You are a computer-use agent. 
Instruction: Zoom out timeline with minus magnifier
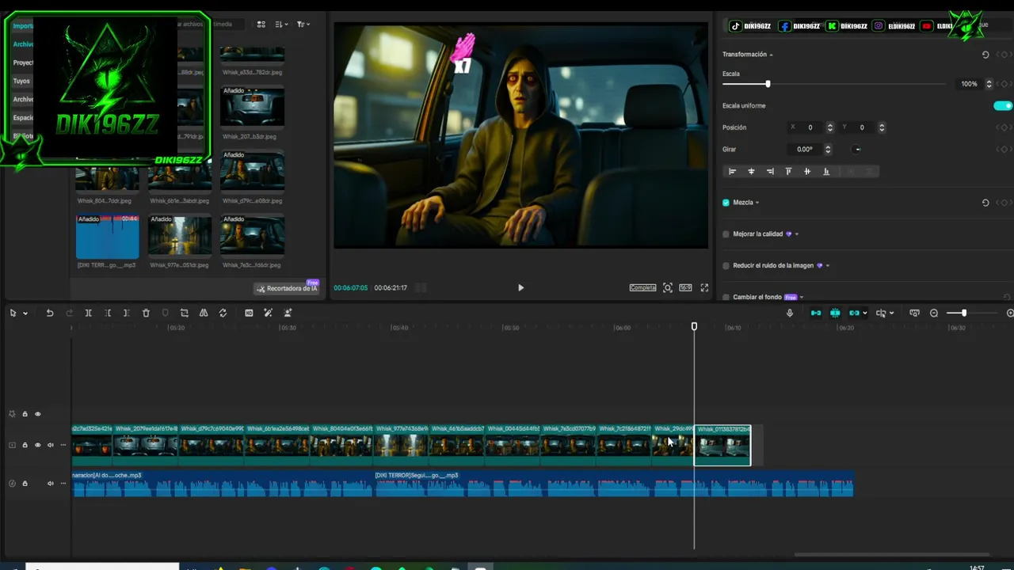click(x=934, y=313)
